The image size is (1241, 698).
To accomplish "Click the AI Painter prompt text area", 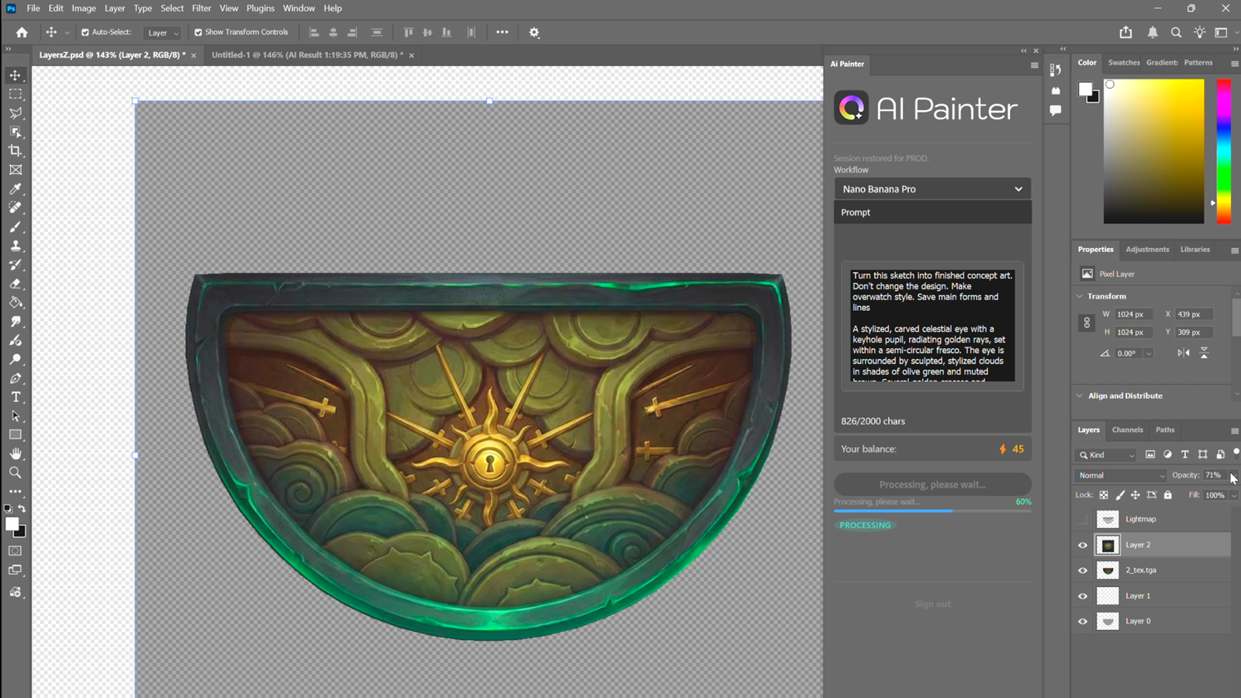I will 932,326.
